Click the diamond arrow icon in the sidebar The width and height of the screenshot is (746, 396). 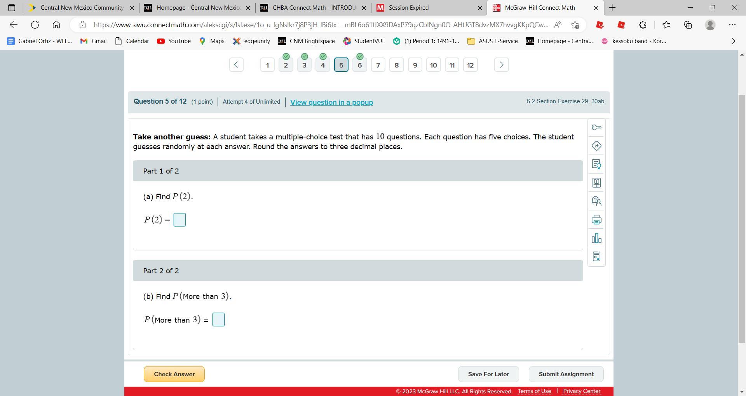(596, 146)
